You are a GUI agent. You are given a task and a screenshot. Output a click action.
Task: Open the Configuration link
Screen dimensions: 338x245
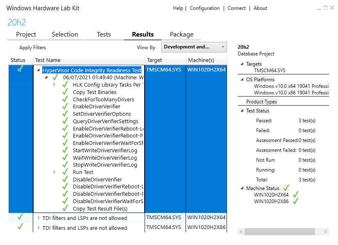coord(204,8)
